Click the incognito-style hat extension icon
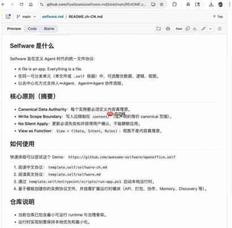The width and height of the screenshot is (232, 228). coord(188,4)
